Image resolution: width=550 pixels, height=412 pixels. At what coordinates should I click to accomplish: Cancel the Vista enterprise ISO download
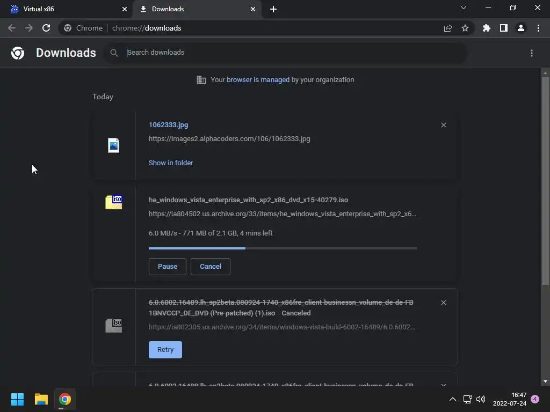point(211,267)
